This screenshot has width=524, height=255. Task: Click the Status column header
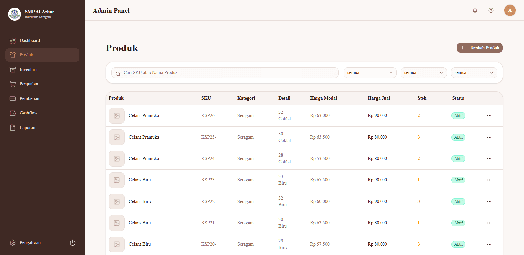(458, 98)
